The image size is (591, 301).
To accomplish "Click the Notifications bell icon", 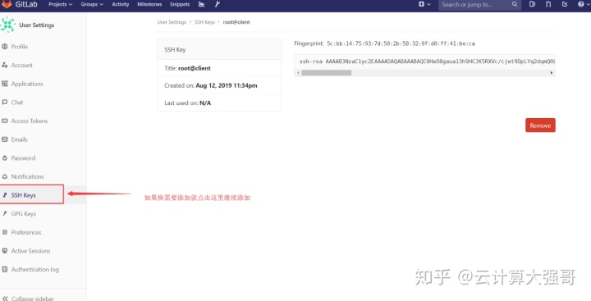I will tap(5, 176).
